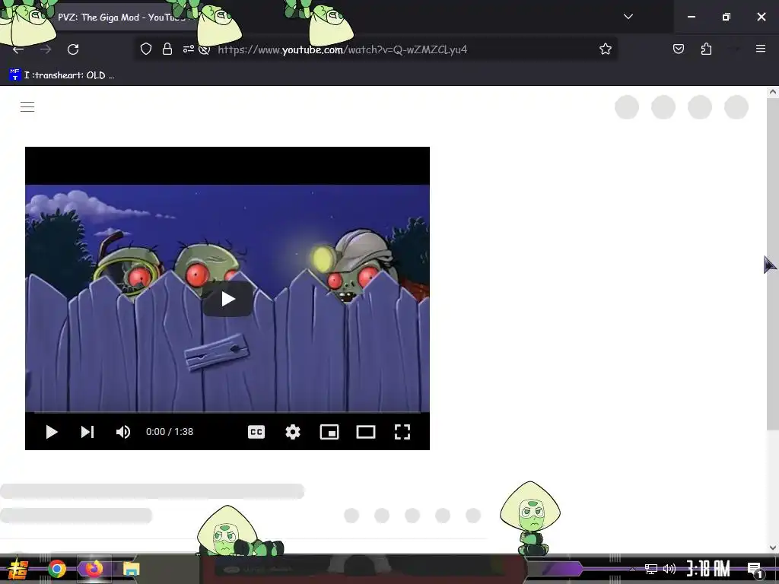Screen dimensions: 779x584
Task: Click the video progress bar
Action: point(227,412)
